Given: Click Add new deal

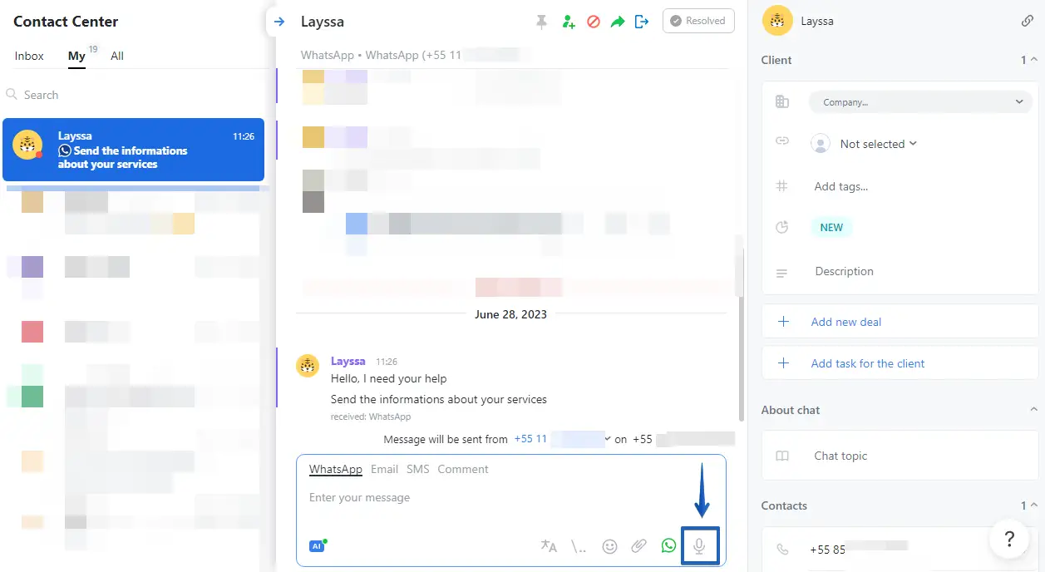Looking at the screenshot, I should point(846,322).
